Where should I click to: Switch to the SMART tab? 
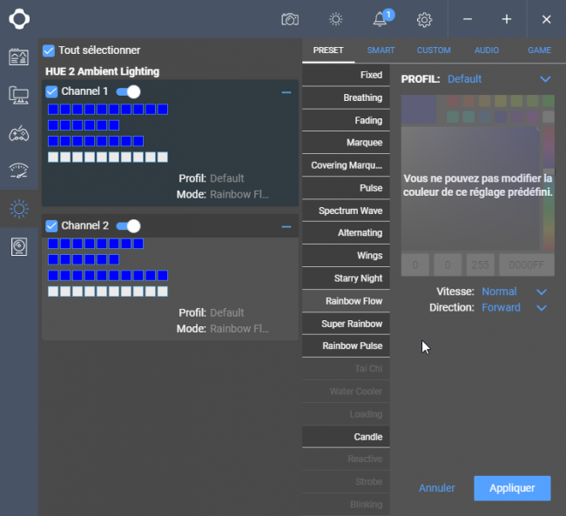(x=381, y=50)
